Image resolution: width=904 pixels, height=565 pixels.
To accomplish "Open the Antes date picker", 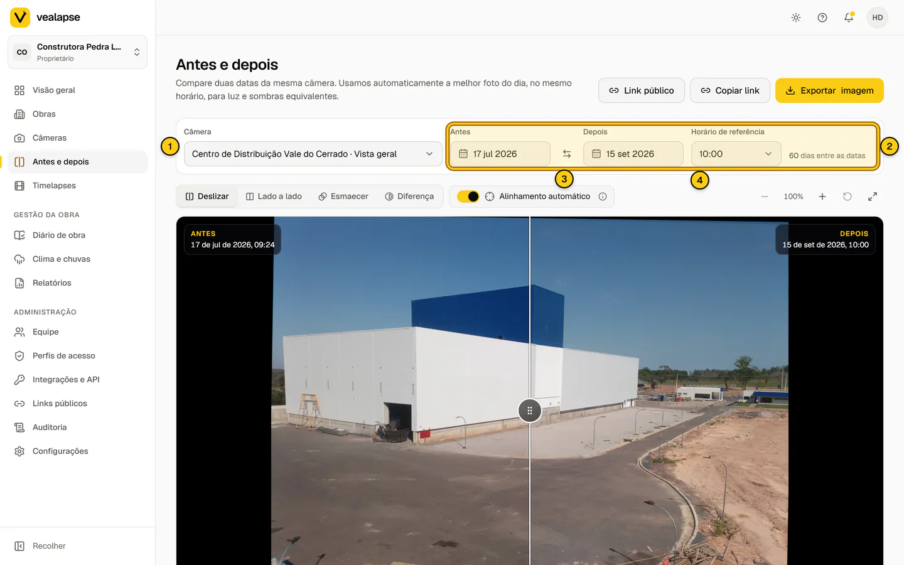I will point(500,154).
